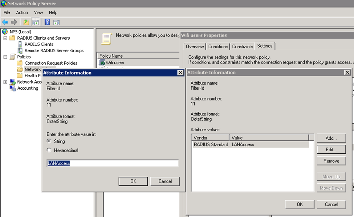
Task: Open RADIUS Clients via its server icon
Action: pyautogui.click(x=20, y=44)
